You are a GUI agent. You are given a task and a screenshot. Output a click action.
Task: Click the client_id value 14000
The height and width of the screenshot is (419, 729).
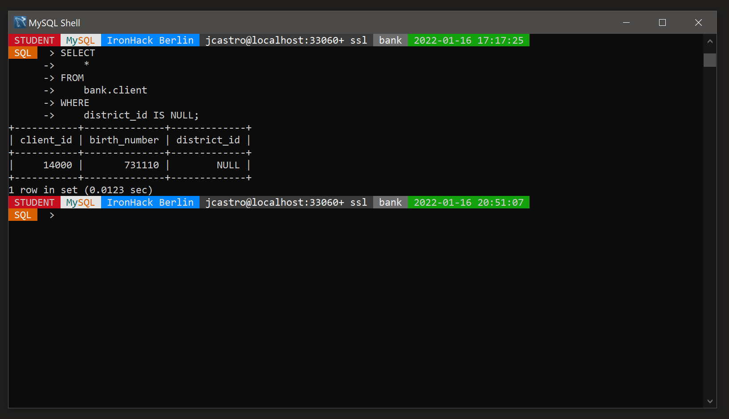(x=57, y=165)
